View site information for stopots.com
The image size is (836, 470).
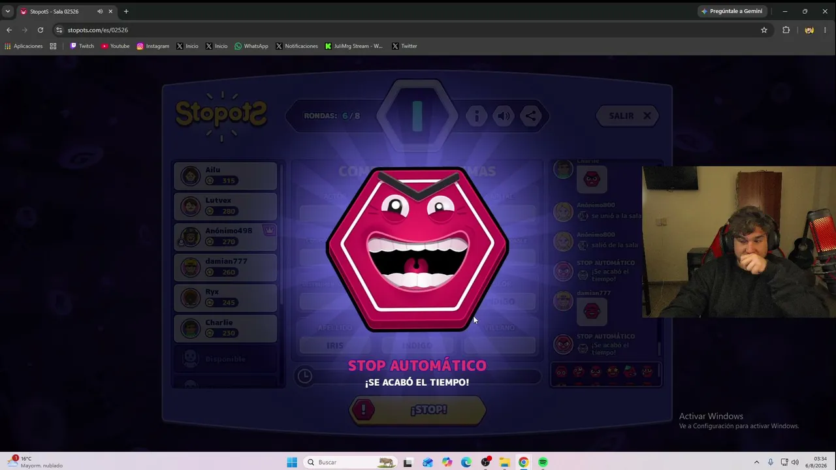pos(59,30)
